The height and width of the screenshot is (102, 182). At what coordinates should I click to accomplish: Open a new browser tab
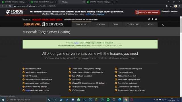117,2
